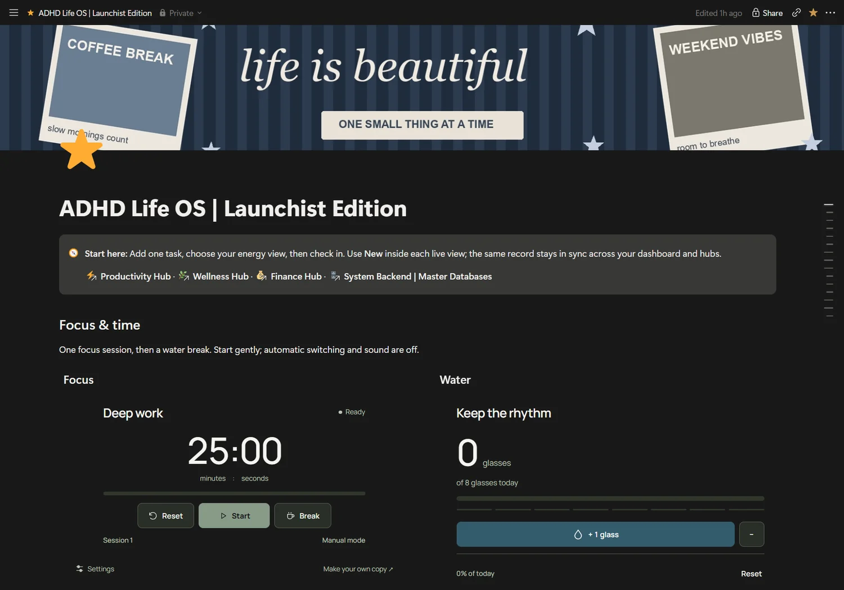844x590 pixels.
Task: Toggle the favorite star in the top-right bar
Action: coord(813,12)
